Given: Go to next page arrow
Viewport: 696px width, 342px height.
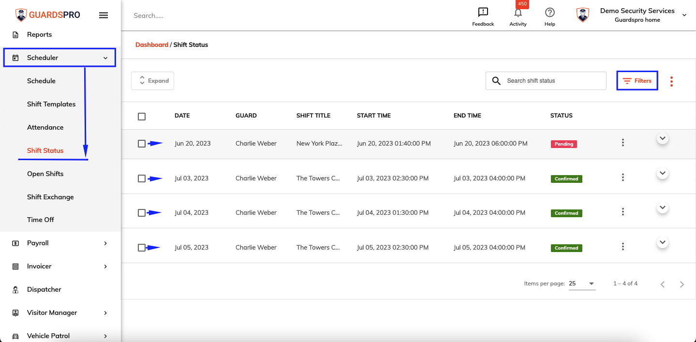Looking at the screenshot, I should tap(682, 284).
